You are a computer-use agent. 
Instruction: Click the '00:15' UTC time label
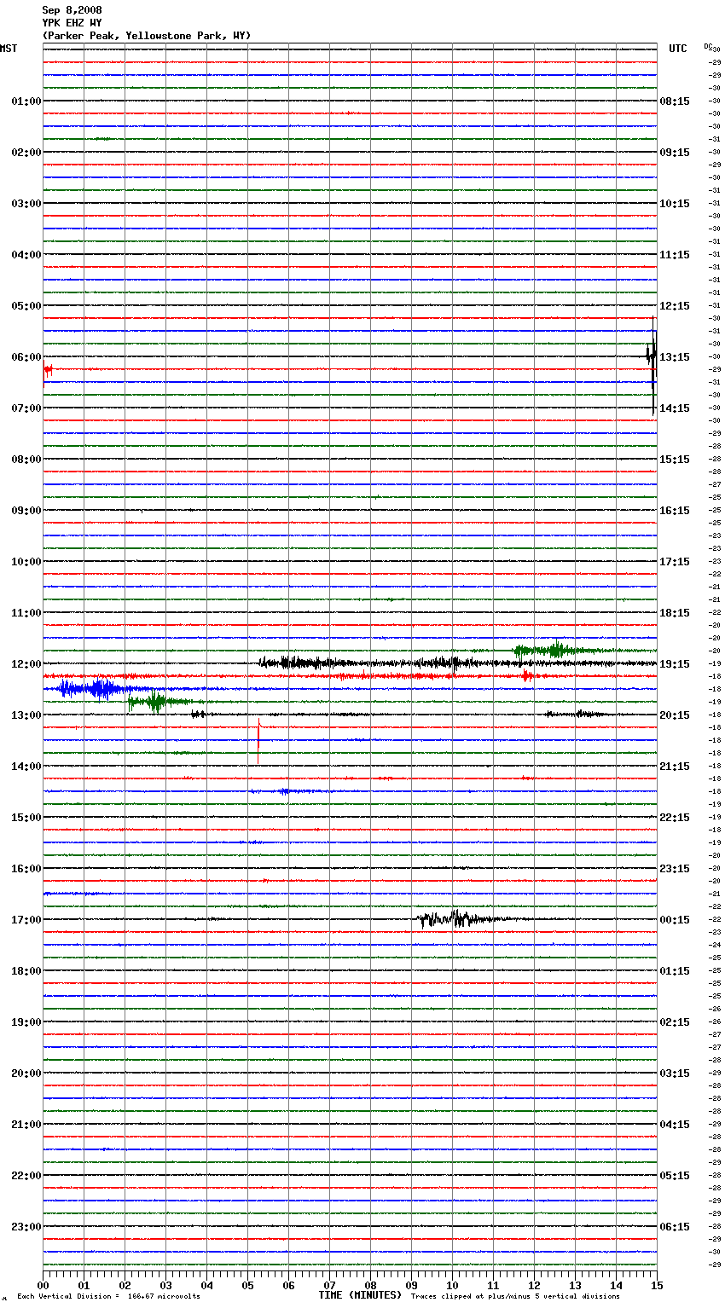[675, 920]
